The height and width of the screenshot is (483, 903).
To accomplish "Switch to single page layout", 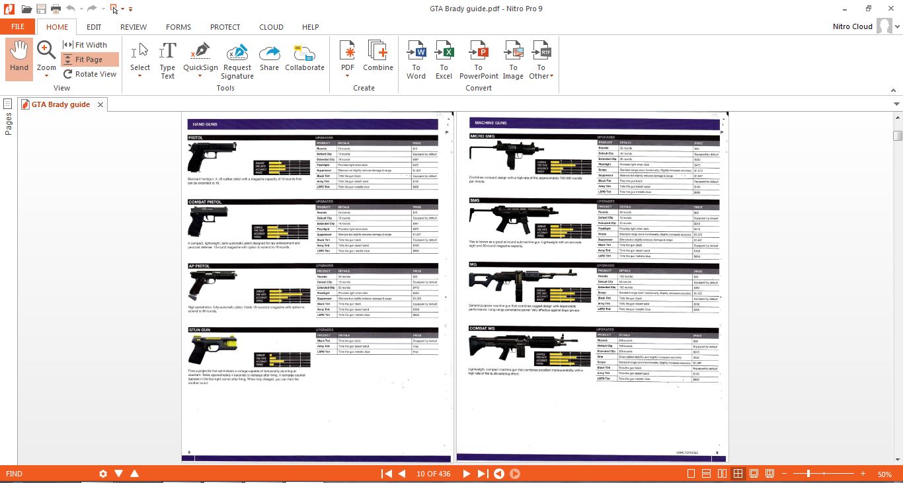I will 691,474.
